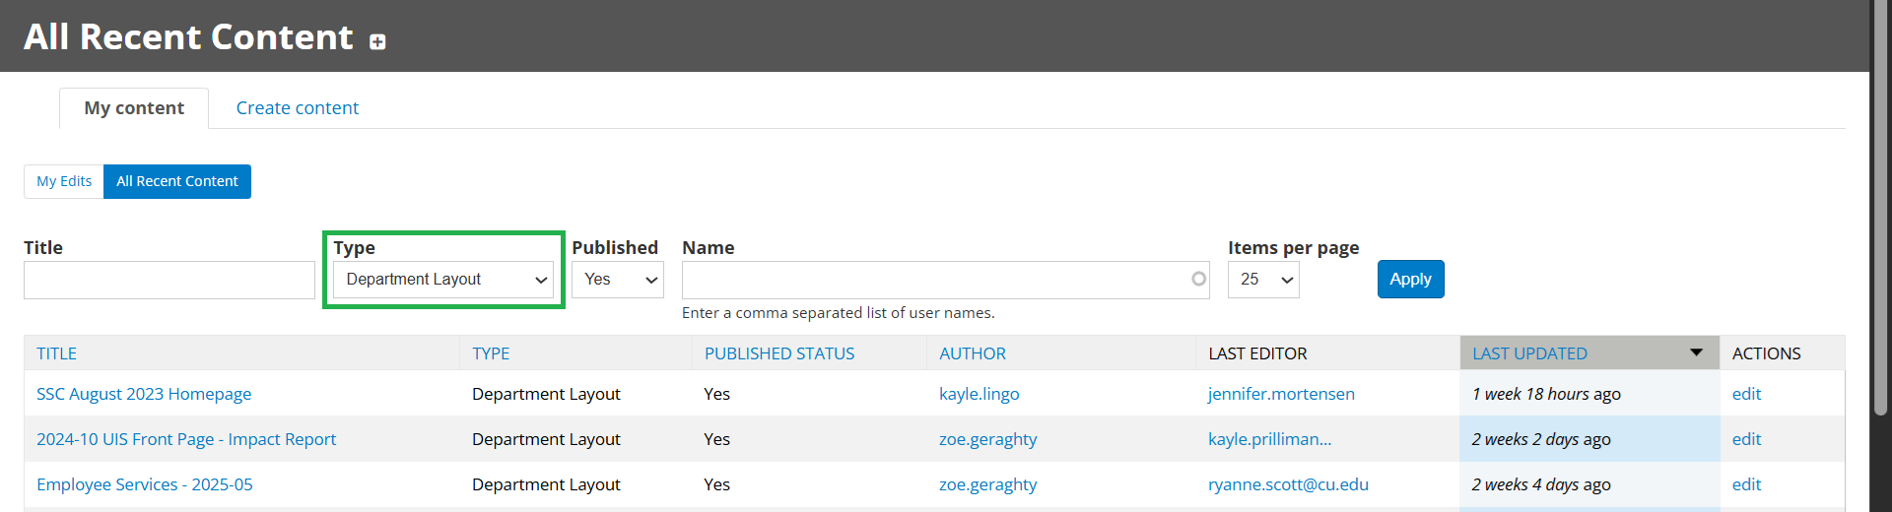Open the Items per page dropdown
This screenshot has height=512, width=1892.
click(1263, 280)
